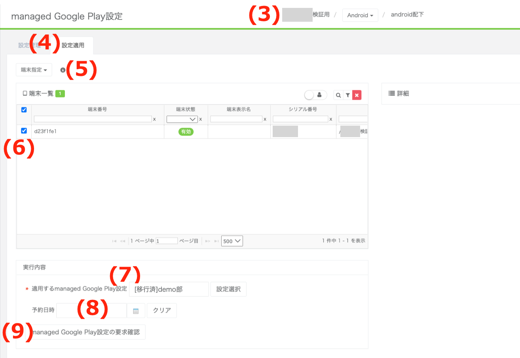
Task: Click the 1 件中 1 - 1 を表示 text
Action: tap(344, 241)
